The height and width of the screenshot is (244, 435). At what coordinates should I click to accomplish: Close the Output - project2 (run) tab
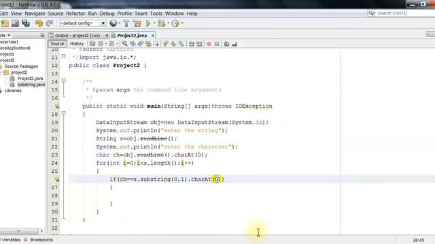107,35
